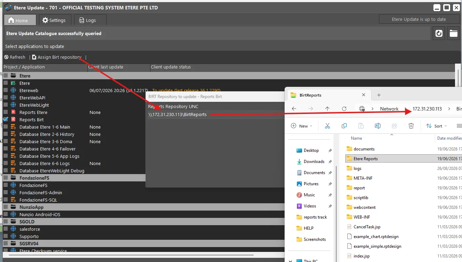Click the Cut scissors icon
462x262 pixels.
pyautogui.click(x=328, y=126)
